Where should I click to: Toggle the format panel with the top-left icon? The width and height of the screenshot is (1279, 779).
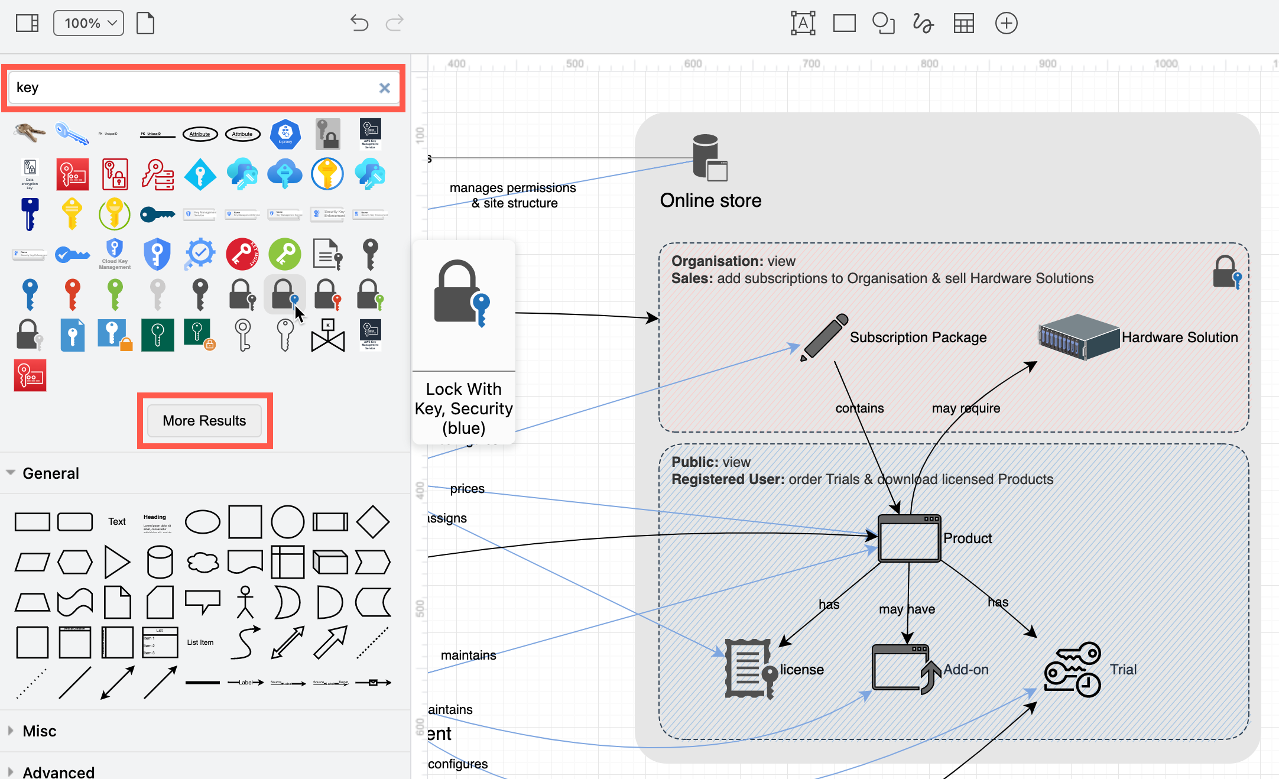[x=27, y=22]
